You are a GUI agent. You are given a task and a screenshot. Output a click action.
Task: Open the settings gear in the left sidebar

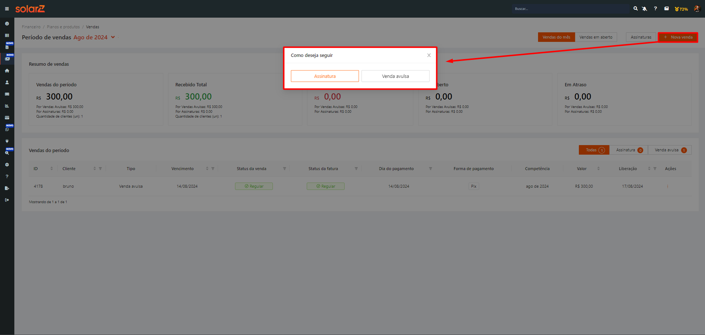(x=7, y=165)
